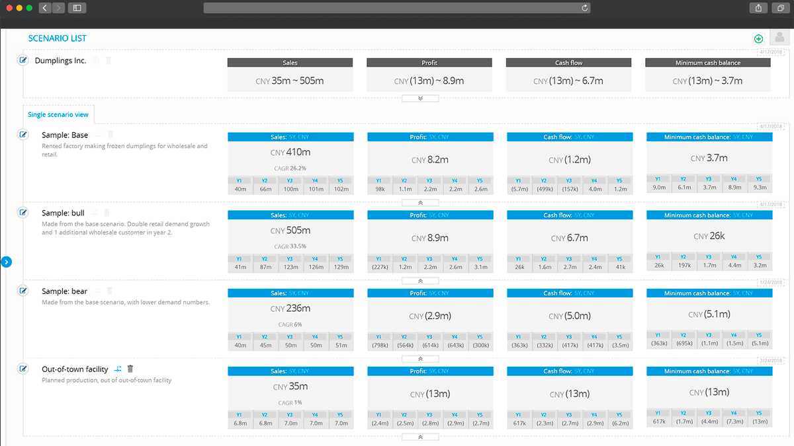Edit the Out-of-town facility scenario
794x446 pixels.
click(24, 369)
